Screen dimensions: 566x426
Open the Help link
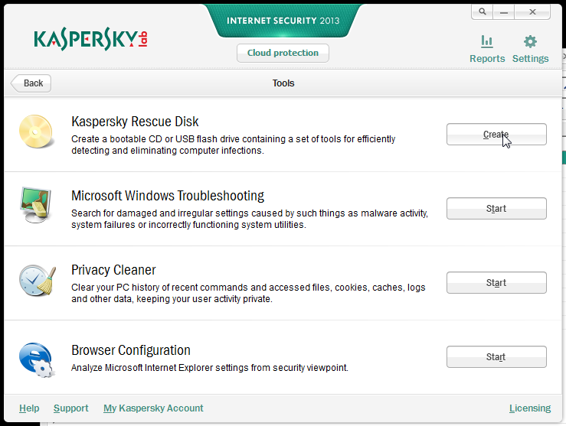pyautogui.click(x=29, y=408)
